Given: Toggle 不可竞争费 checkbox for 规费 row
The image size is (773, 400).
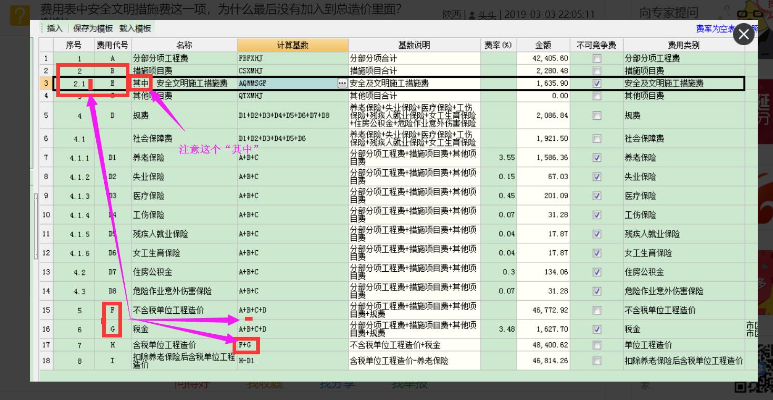Looking at the screenshot, I should 597,116.
